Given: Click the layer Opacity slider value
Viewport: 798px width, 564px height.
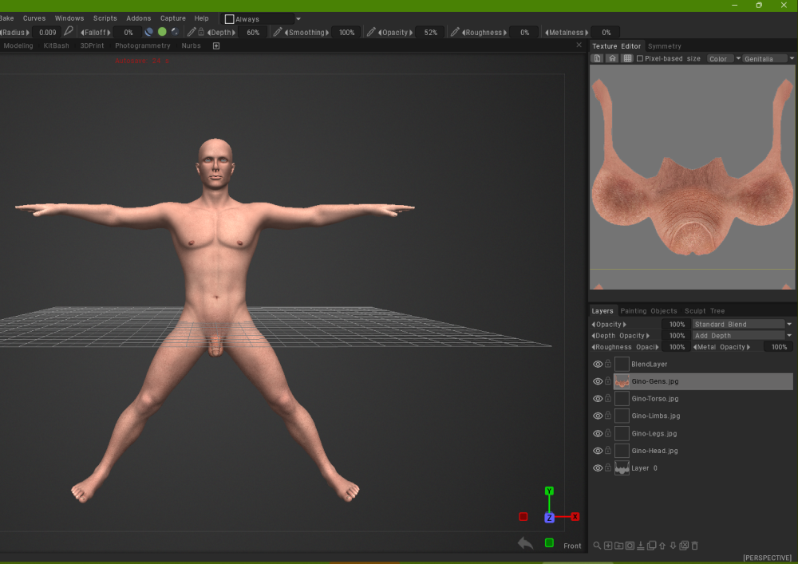Looking at the screenshot, I should click(677, 325).
